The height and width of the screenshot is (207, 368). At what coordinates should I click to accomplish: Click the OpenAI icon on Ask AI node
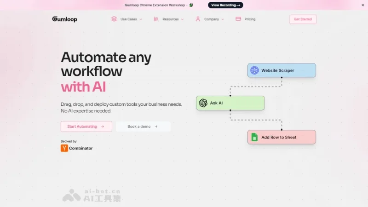(203, 103)
